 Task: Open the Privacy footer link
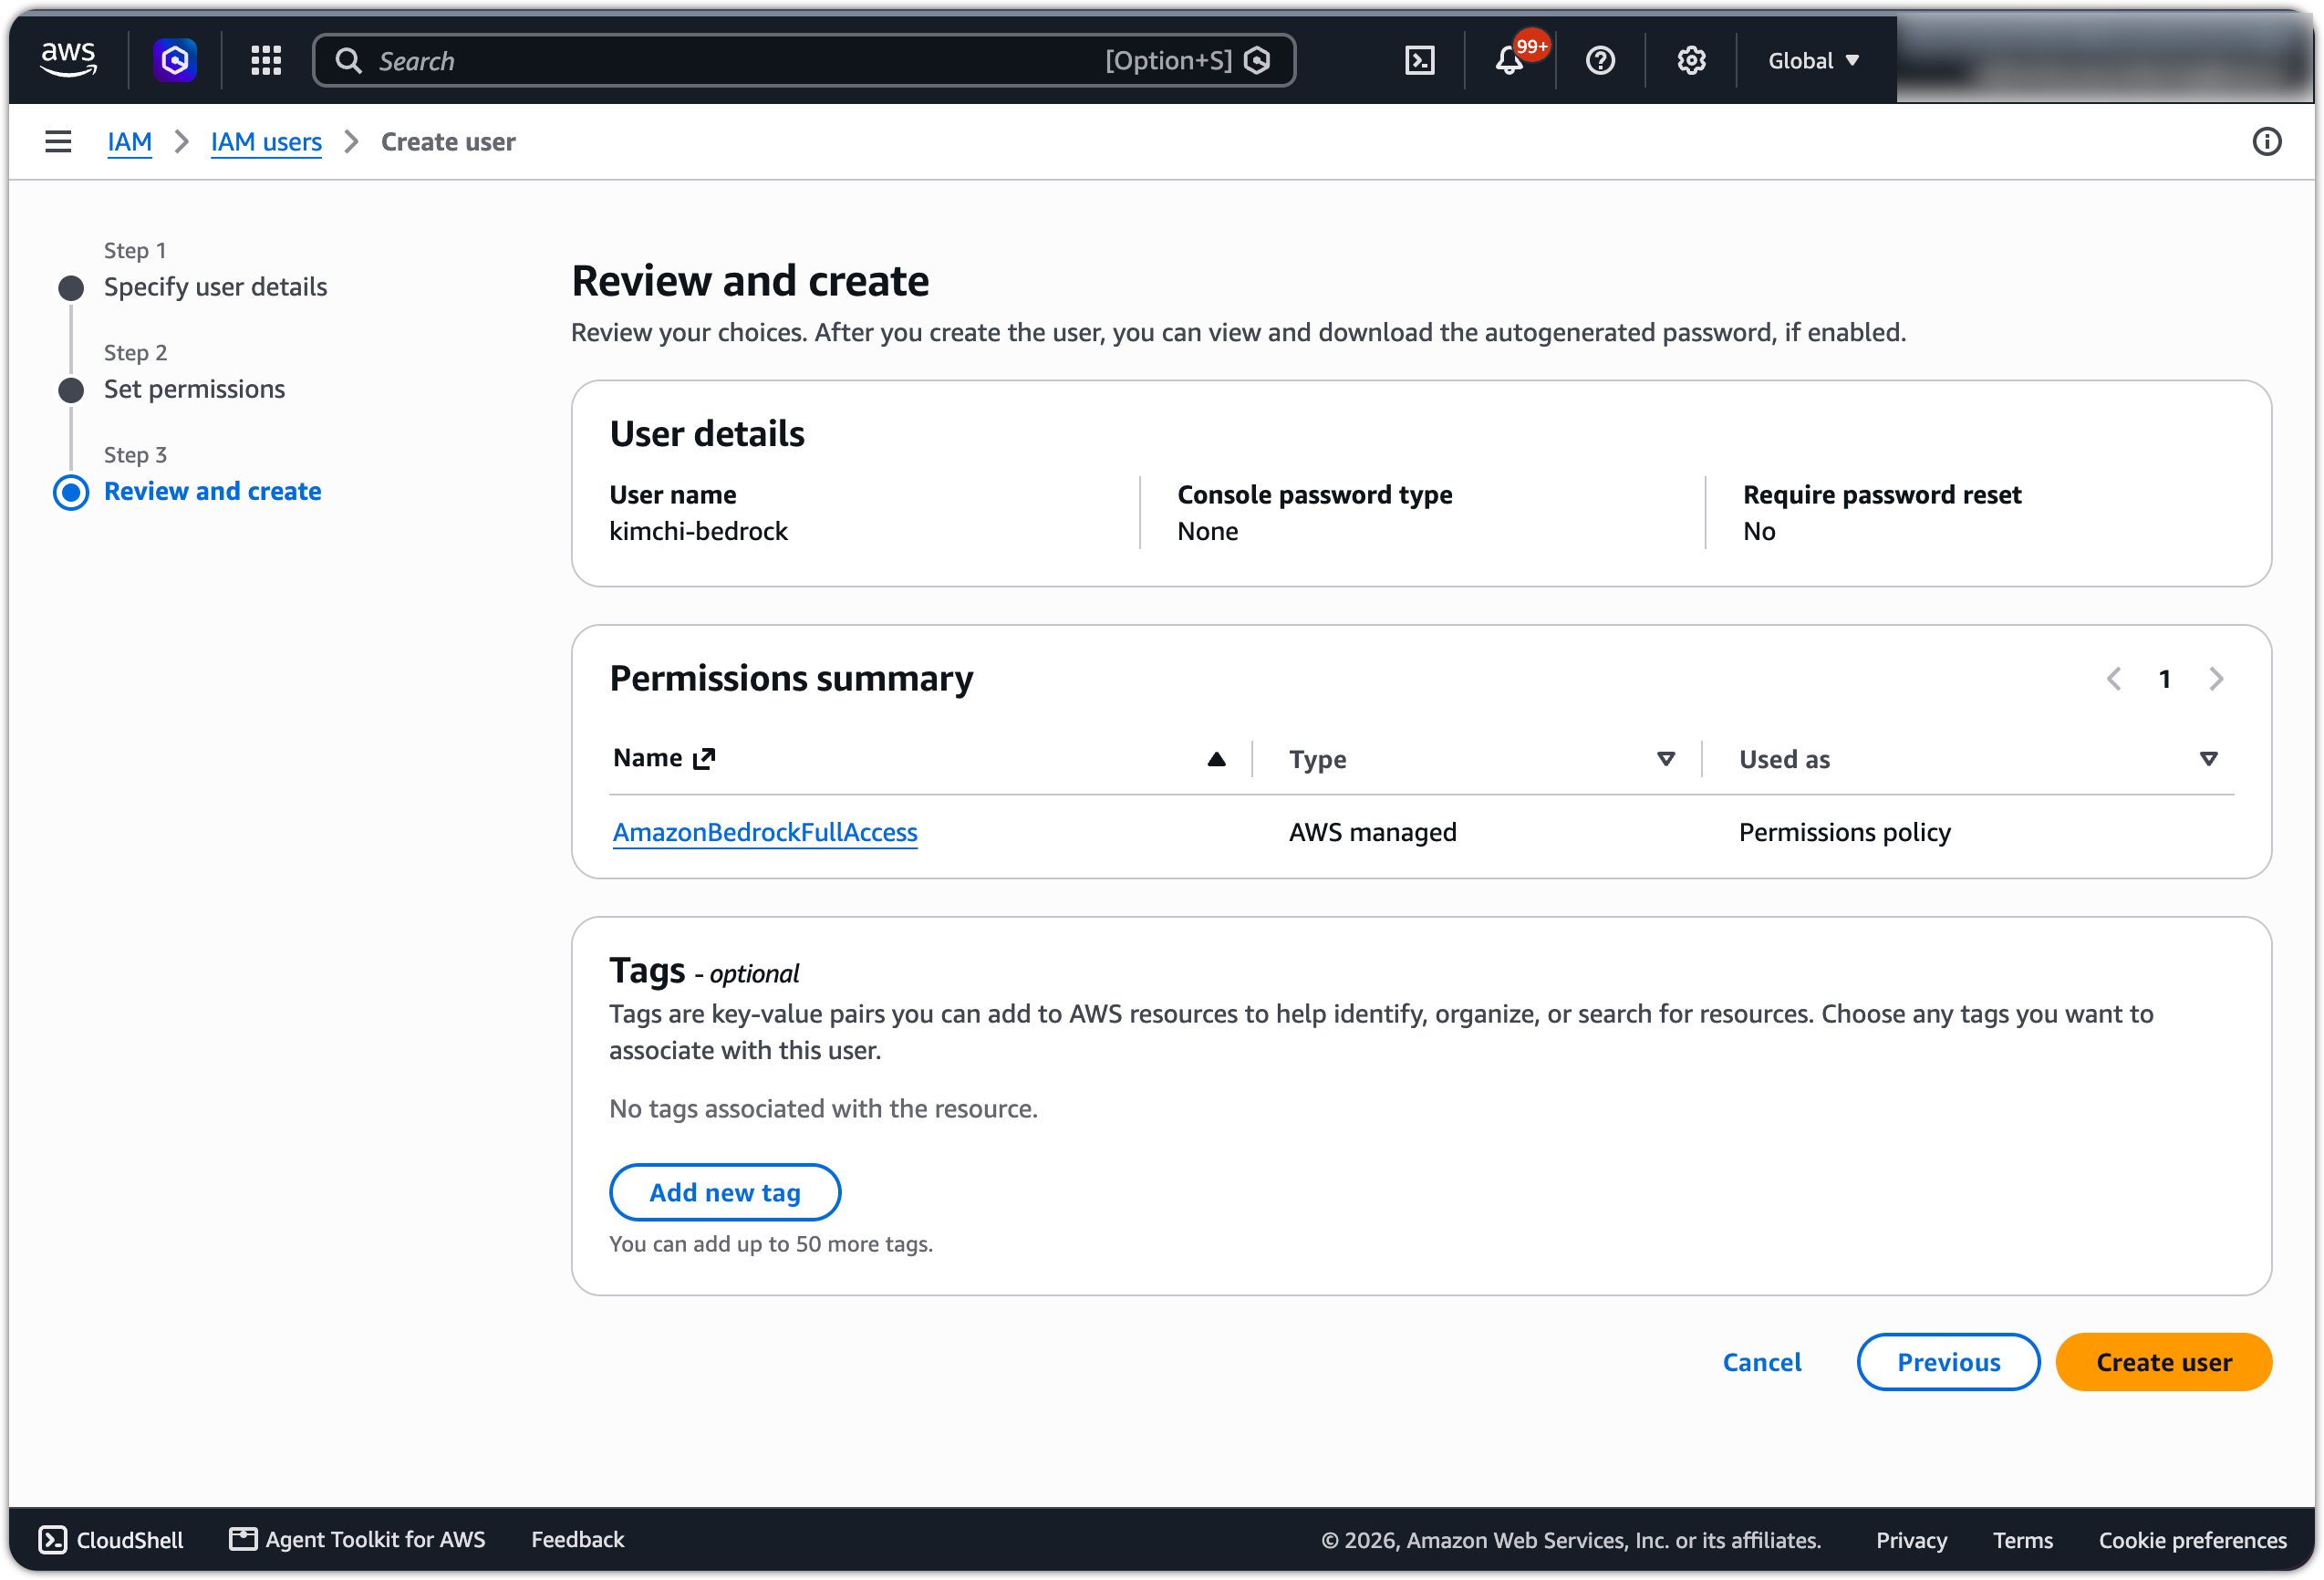point(1911,1540)
